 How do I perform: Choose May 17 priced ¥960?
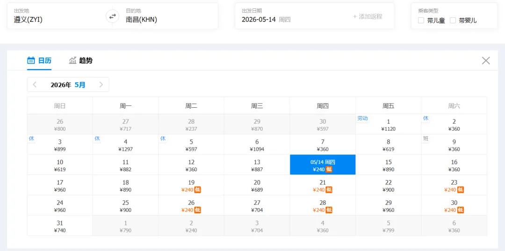point(60,185)
